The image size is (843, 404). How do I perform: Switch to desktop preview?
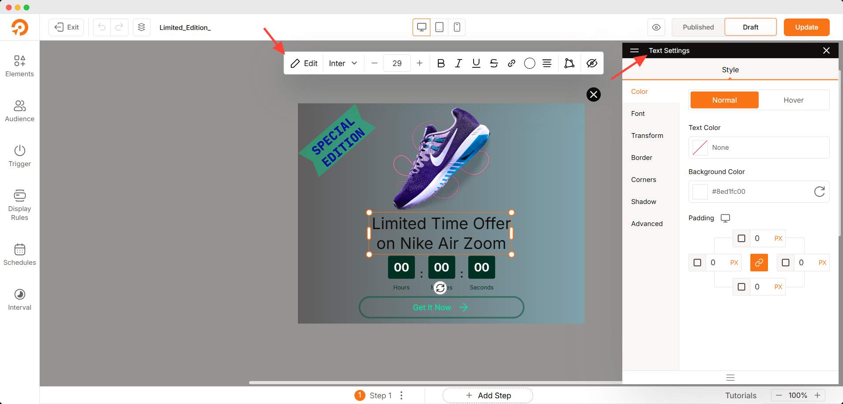[421, 27]
